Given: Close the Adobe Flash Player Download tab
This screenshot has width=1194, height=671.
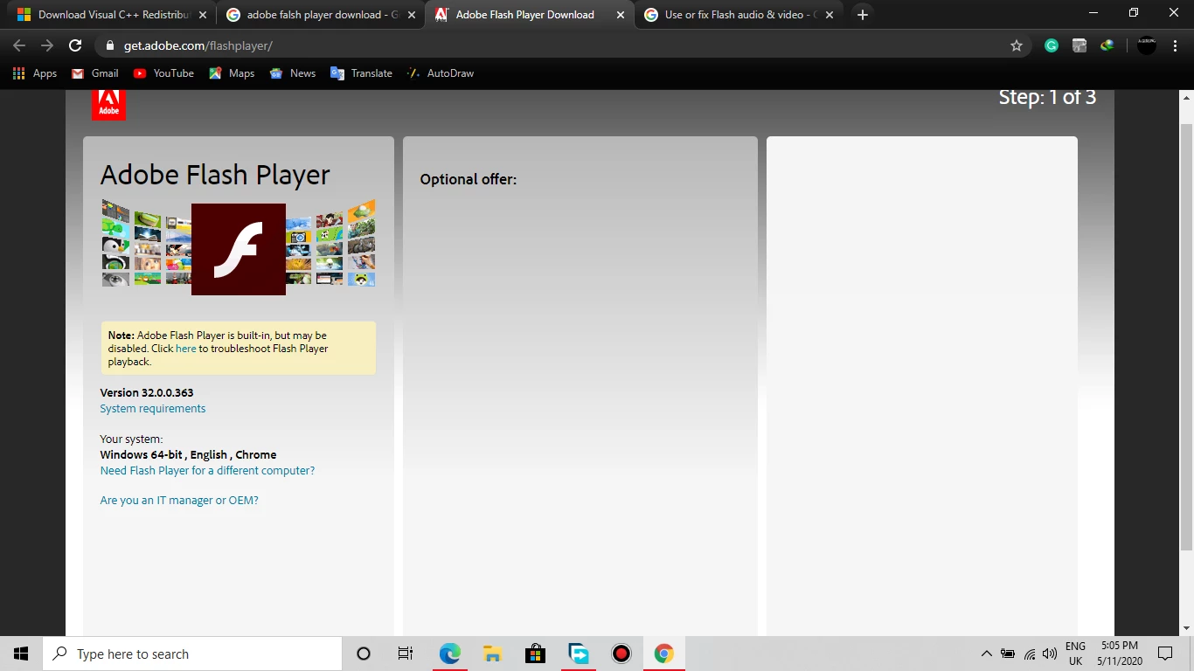Looking at the screenshot, I should coord(621,15).
